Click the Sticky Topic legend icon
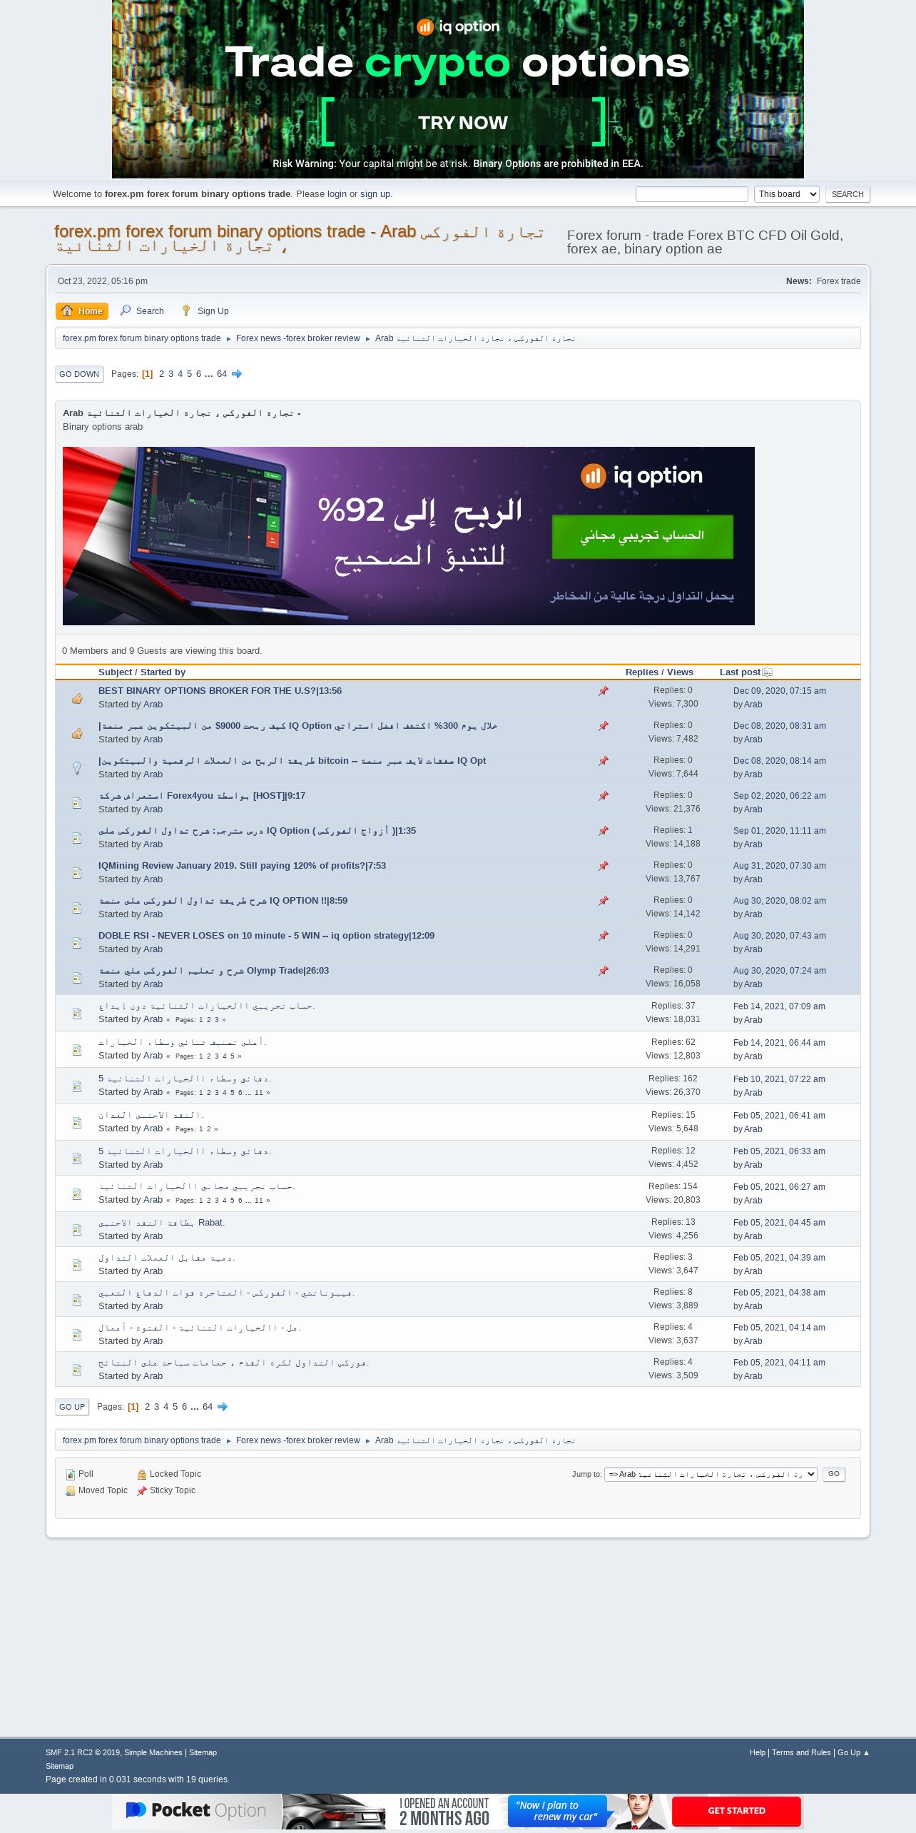The height and width of the screenshot is (1833, 916). (x=142, y=1491)
